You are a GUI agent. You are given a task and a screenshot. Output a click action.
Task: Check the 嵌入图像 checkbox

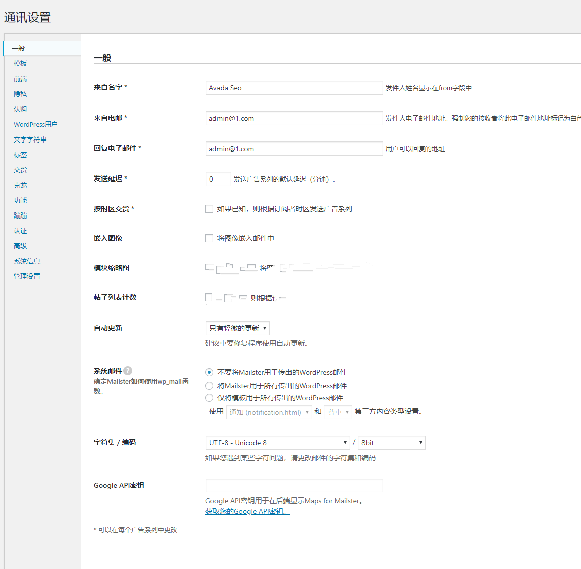point(209,238)
